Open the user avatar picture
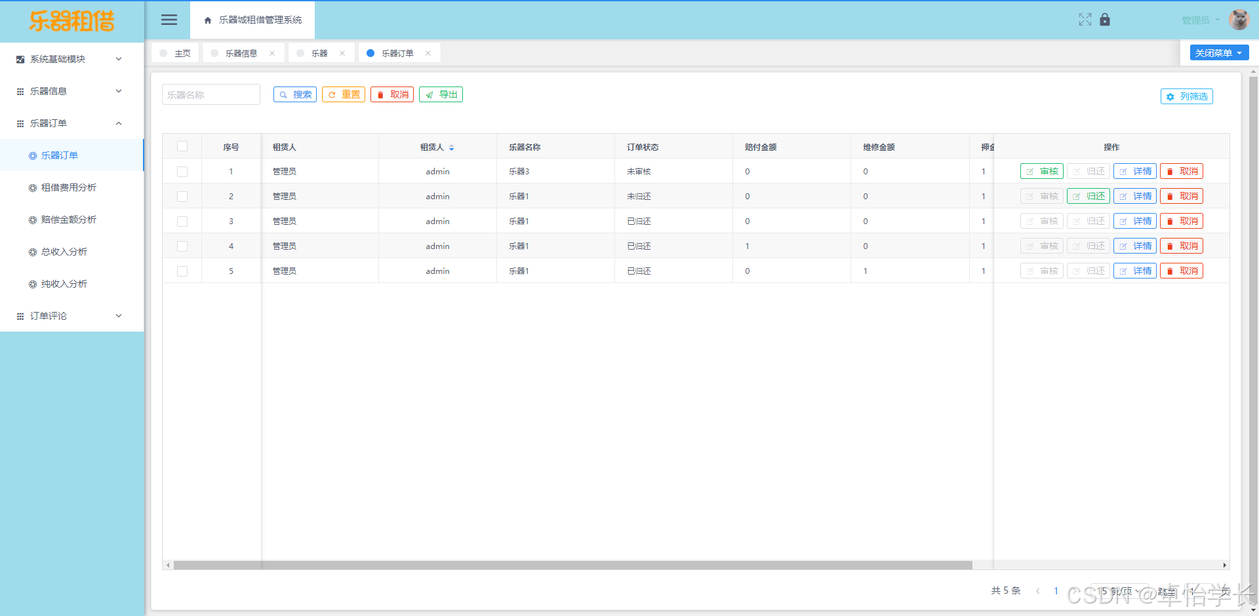Image resolution: width=1259 pixels, height=616 pixels. 1239,20
